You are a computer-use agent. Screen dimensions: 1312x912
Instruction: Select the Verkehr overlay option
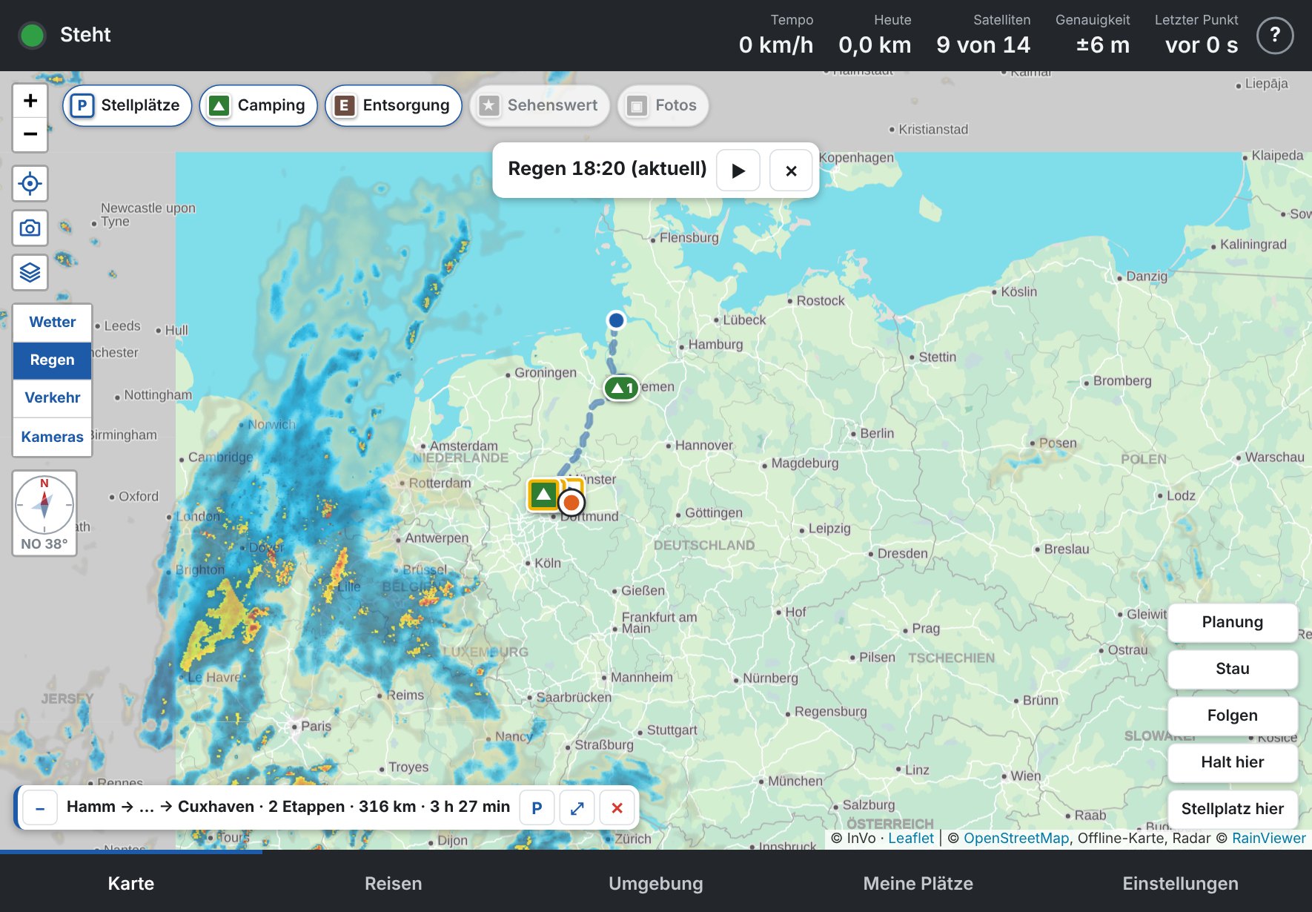tap(53, 398)
